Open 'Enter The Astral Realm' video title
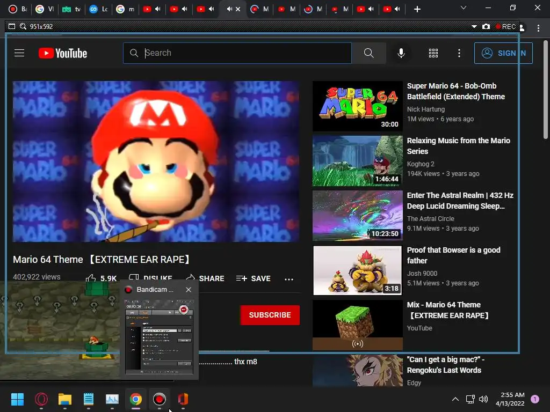The width and height of the screenshot is (550, 412). point(460,201)
